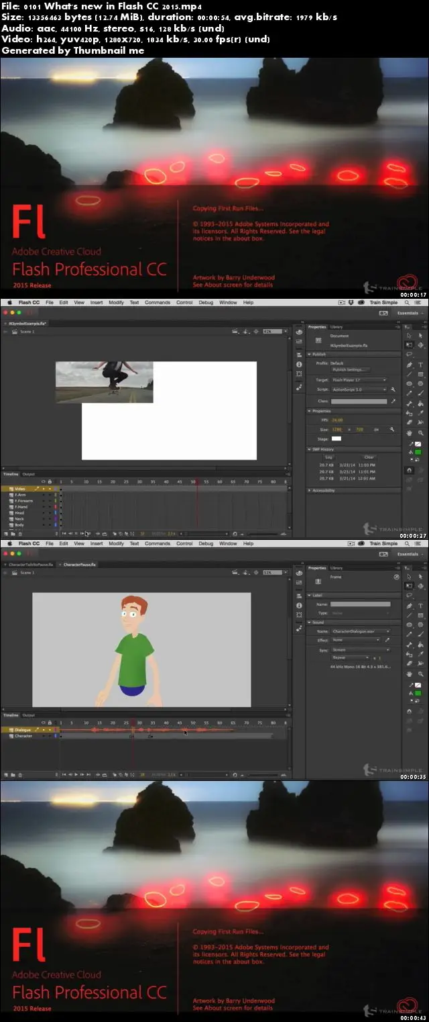Click the Log button in SWF History
The width and height of the screenshot is (429, 1022).
[x=328, y=457]
